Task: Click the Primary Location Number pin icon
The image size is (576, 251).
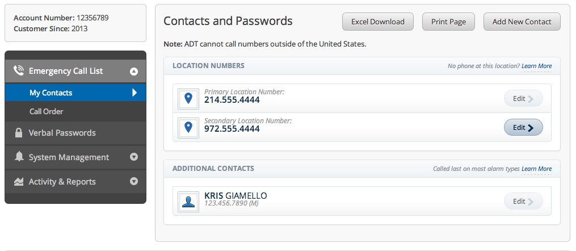Action: point(188,99)
